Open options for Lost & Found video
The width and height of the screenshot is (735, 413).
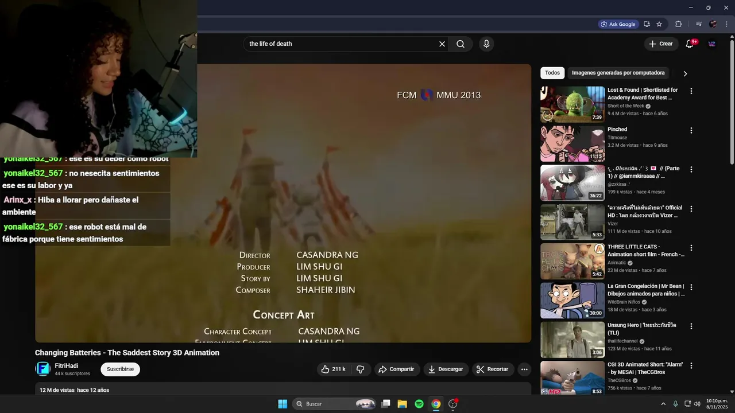691,91
